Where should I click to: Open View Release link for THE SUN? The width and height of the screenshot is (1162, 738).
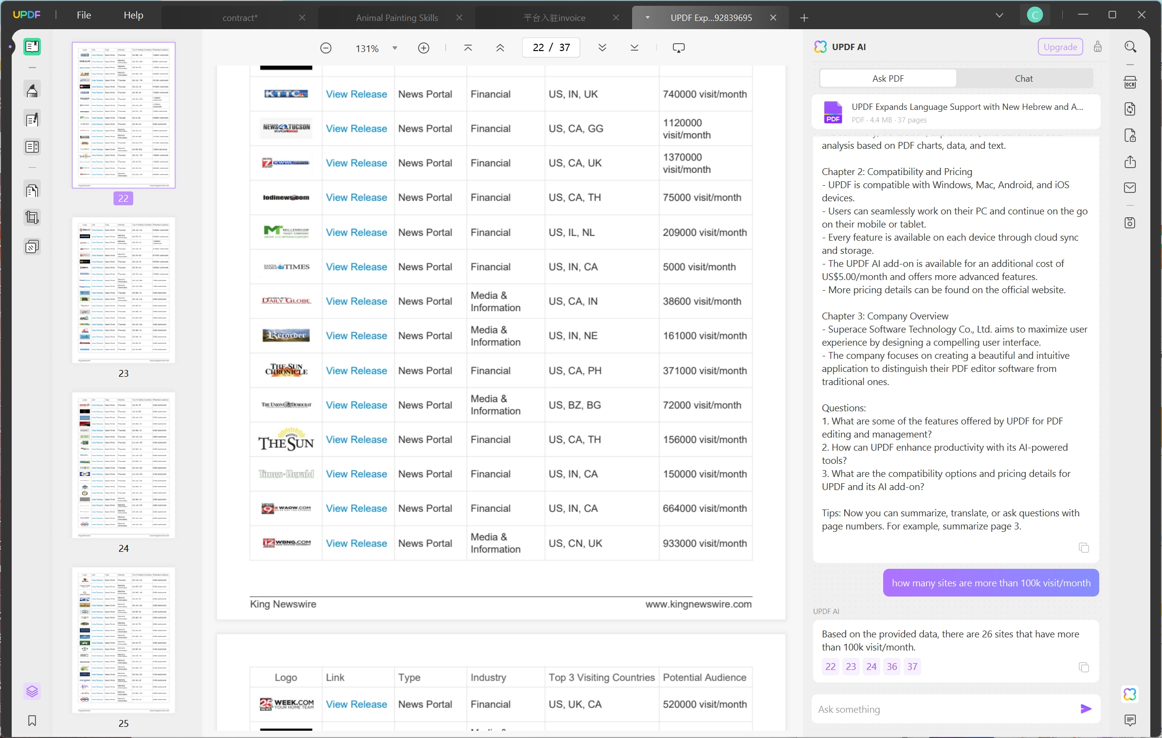pos(356,439)
